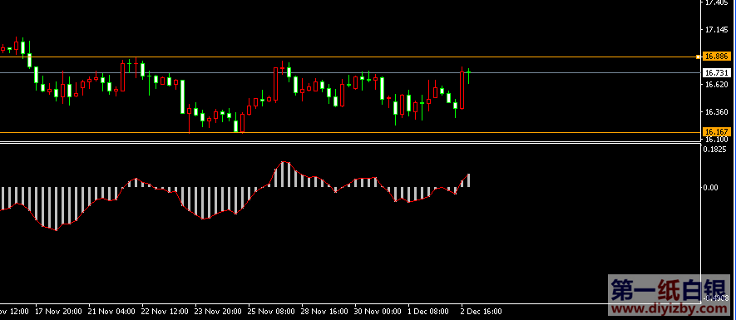
Task: Select the orange 16.167 price tag
Action: click(x=717, y=132)
